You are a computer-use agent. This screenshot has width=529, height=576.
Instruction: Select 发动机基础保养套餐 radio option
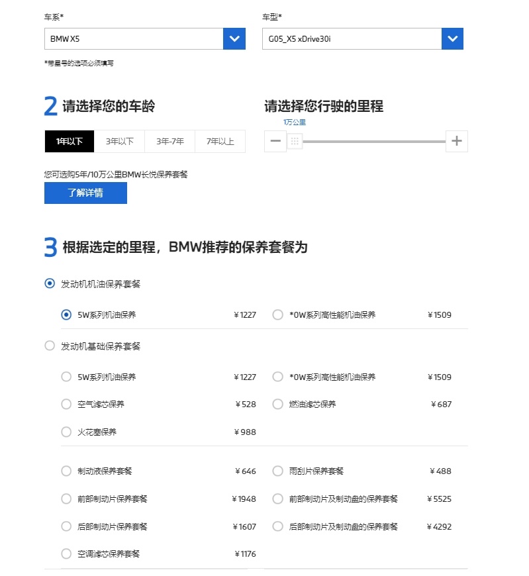tap(50, 346)
